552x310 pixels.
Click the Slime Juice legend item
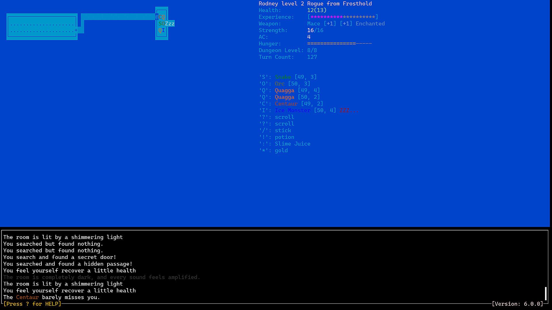292,144
